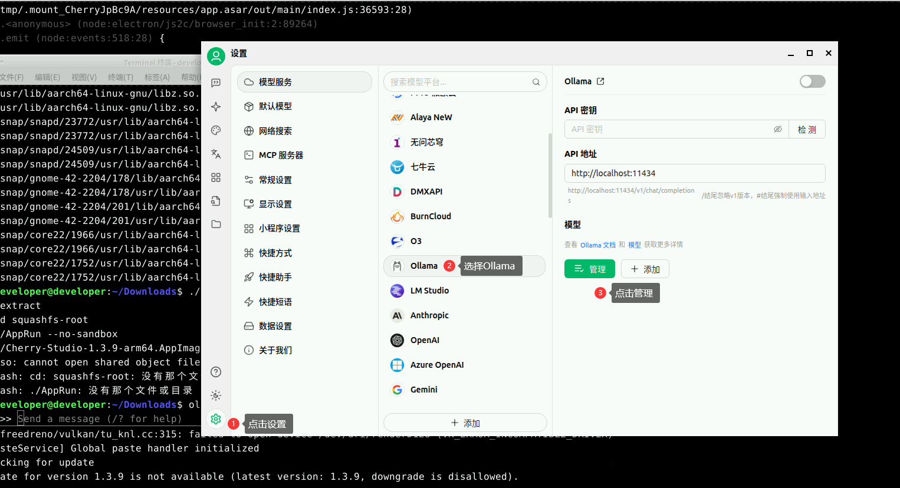This screenshot has height=488, width=900.
Task: Select the DMXAPI provider
Action: pos(465,192)
